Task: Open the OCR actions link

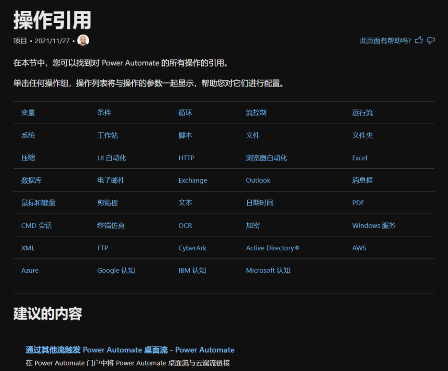Action: point(185,226)
